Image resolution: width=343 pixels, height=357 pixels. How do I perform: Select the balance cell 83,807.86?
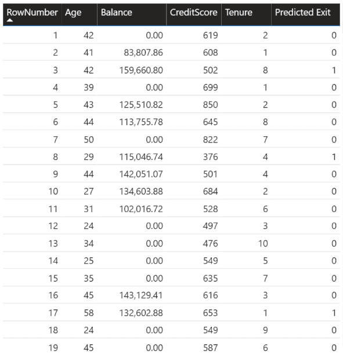(143, 53)
